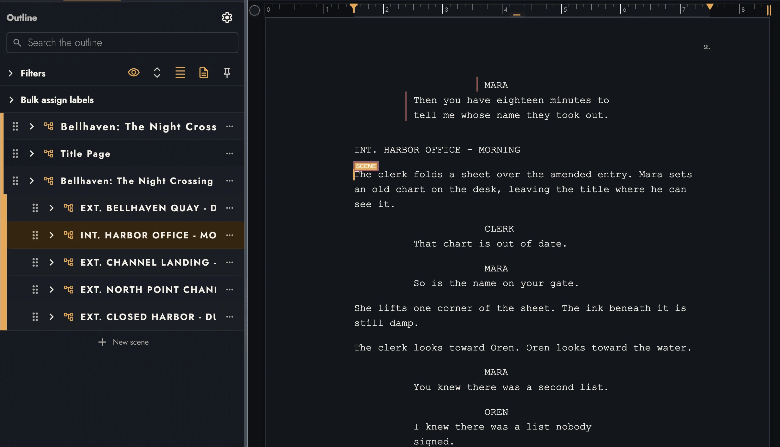Toggle the eye visibility icon in the Filters row
This screenshot has height=447, width=780.
(134, 73)
